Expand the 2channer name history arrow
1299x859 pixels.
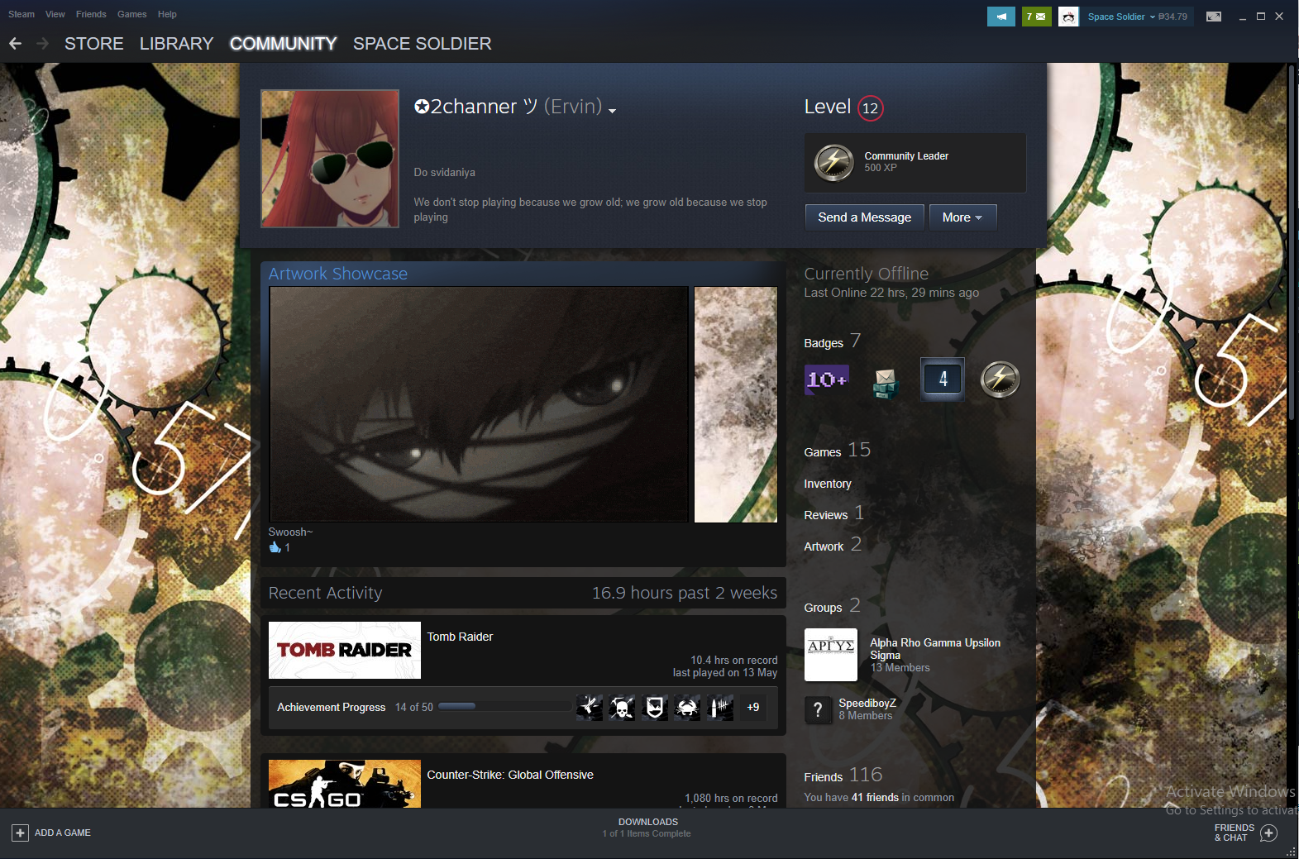tap(612, 111)
